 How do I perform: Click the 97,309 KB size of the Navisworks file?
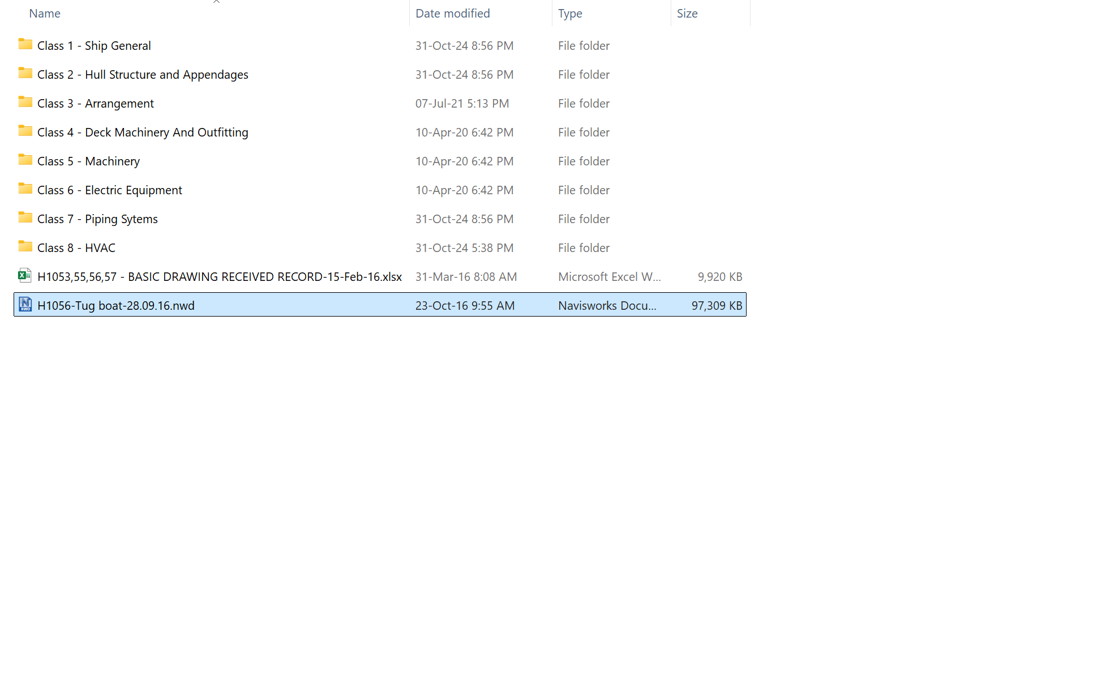pos(717,306)
